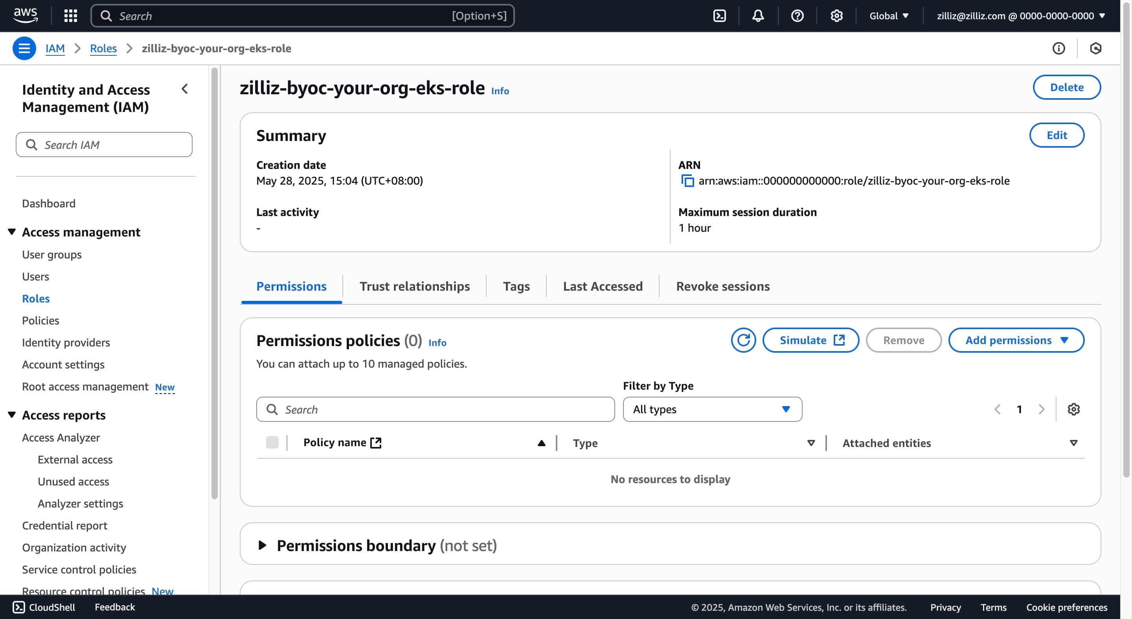Open Policies in the sidebar
The image size is (1132, 619).
pyautogui.click(x=40, y=320)
